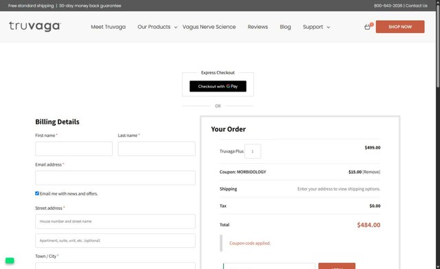Screen dimensions: 440x269
Task: Click the SHOP NOW button
Action: (x=400, y=27)
